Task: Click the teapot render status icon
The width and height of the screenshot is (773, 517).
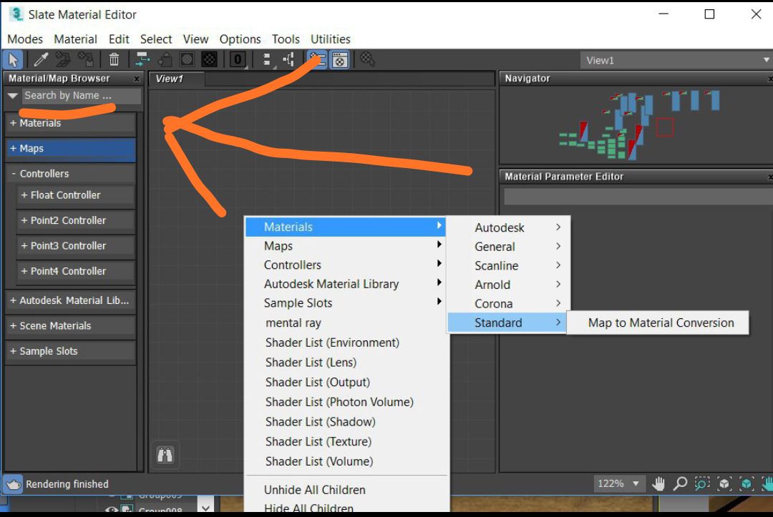Action: pos(14,485)
